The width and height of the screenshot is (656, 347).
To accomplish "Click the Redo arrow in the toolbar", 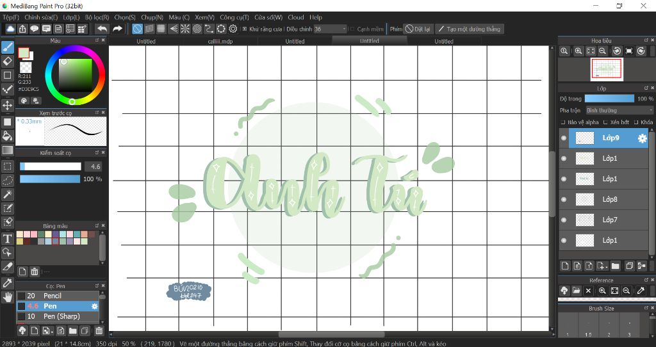I will 118,29.
